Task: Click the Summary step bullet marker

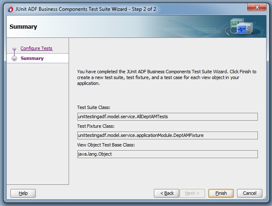Action: 15,59
